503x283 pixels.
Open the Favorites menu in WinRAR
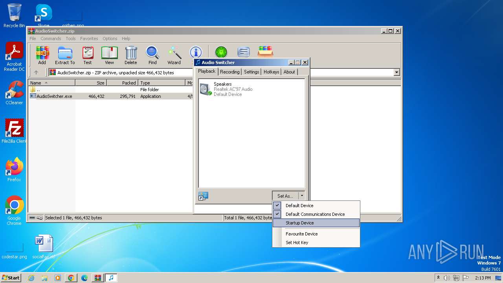(x=89, y=39)
